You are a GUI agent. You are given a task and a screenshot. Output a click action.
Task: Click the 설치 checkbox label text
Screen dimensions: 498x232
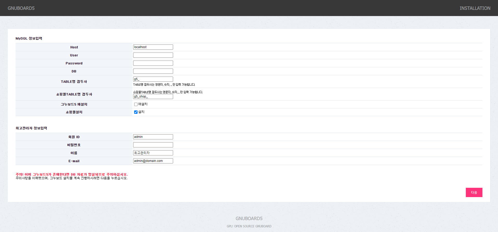click(x=141, y=112)
